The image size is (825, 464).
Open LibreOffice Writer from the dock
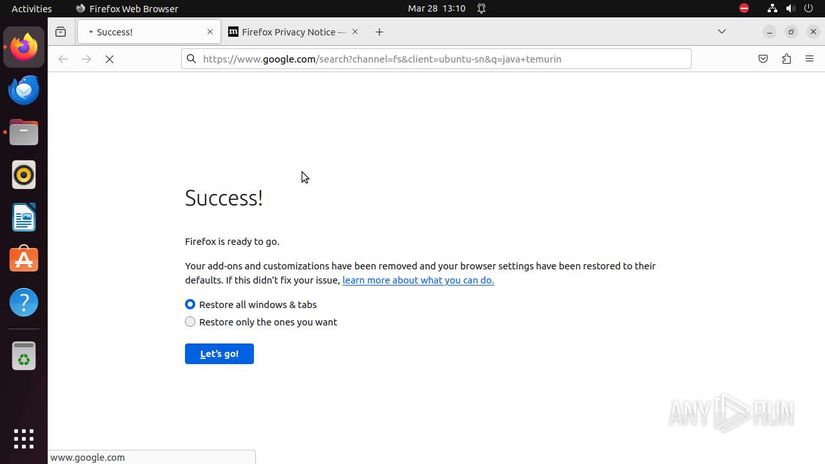pos(24,217)
